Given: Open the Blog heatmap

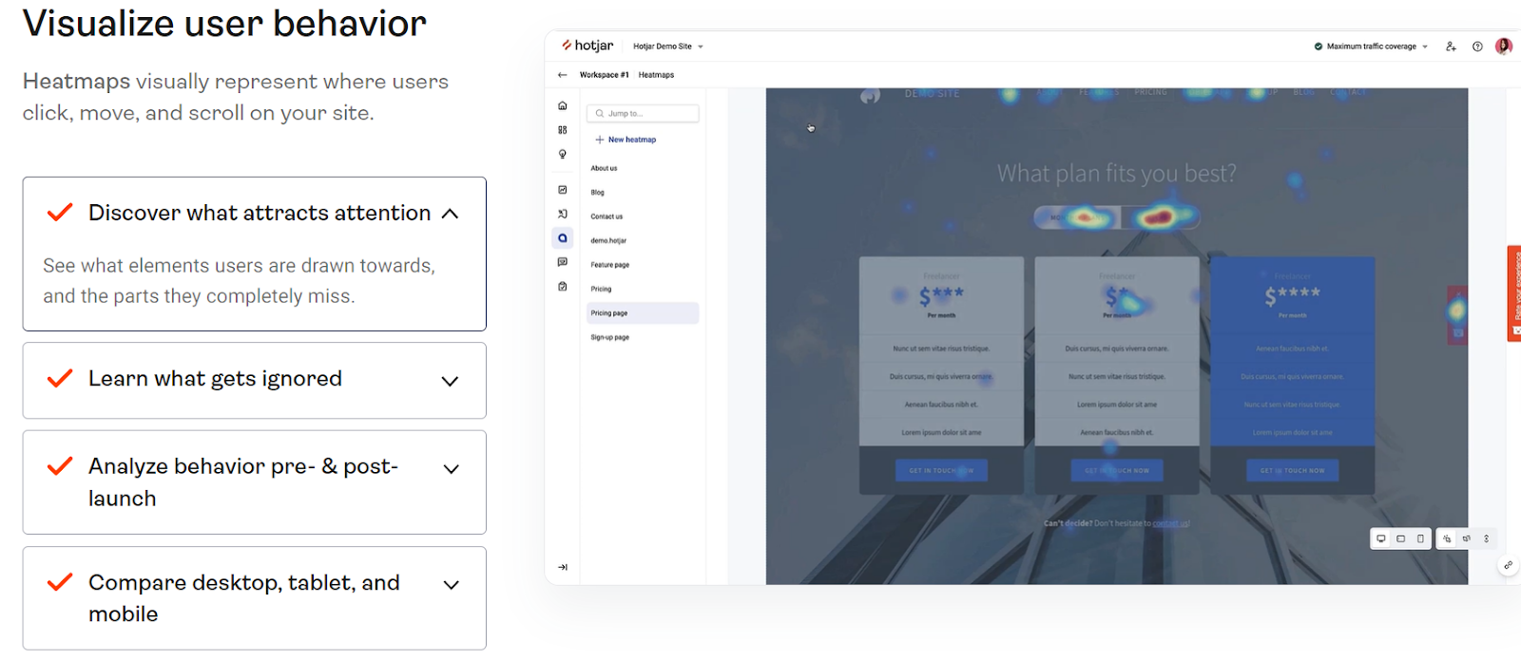Looking at the screenshot, I should tap(598, 192).
